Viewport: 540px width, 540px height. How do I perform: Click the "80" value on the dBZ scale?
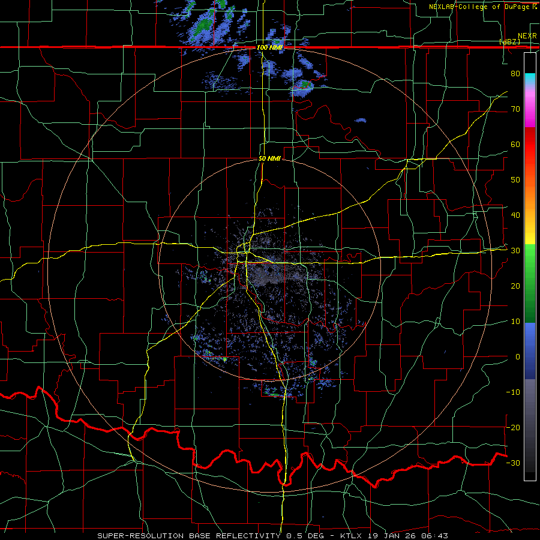click(x=515, y=74)
